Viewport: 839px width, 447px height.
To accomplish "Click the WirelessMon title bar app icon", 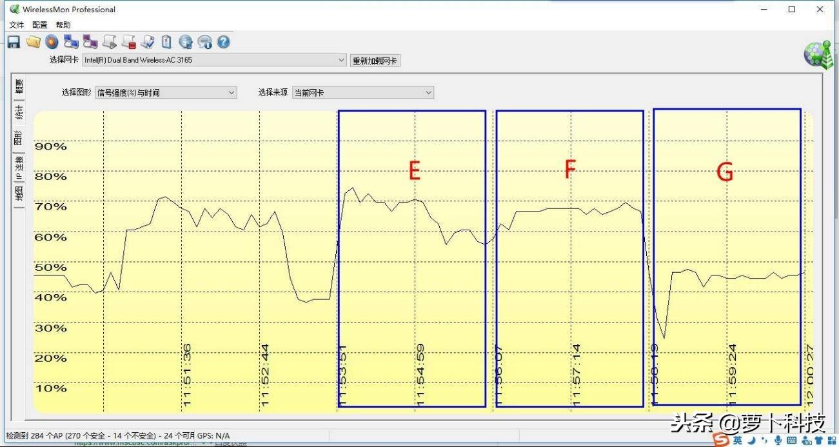I will coord(14,9).
